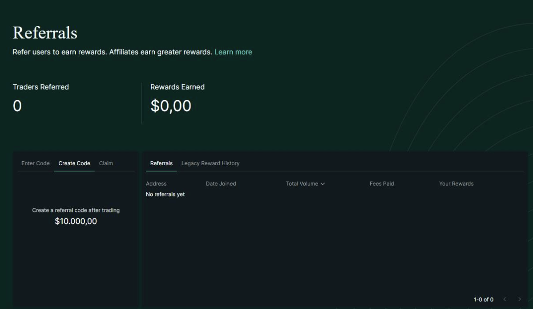533x309 pixels.
Task: Click the Total Volume sort chevron
Action: (x=323, y=184)
